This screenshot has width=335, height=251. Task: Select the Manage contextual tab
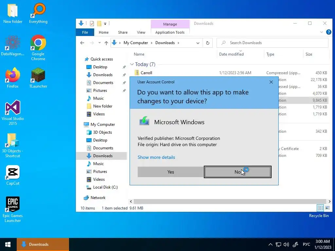(170, 24)
